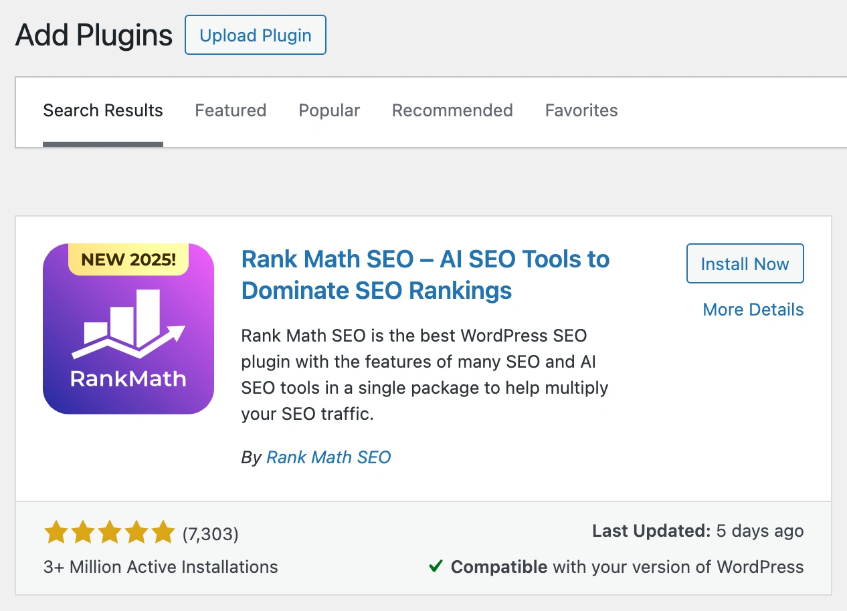Install the Rank Math SEO plugin now
The width and height of the screenshot is (847, 611).
tap(745, 264)
